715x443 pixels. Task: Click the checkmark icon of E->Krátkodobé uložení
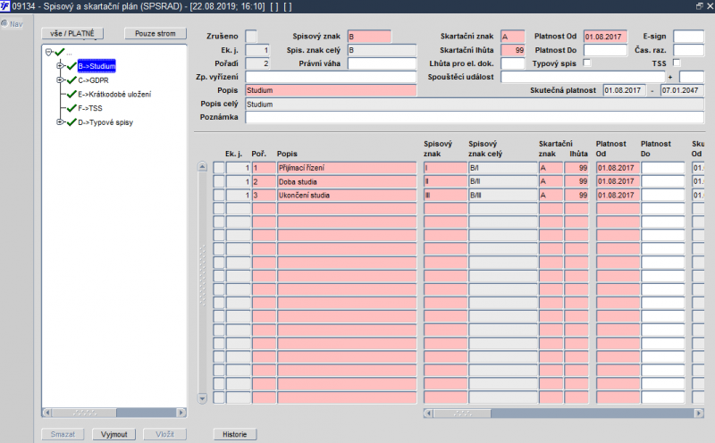point(71,95)
